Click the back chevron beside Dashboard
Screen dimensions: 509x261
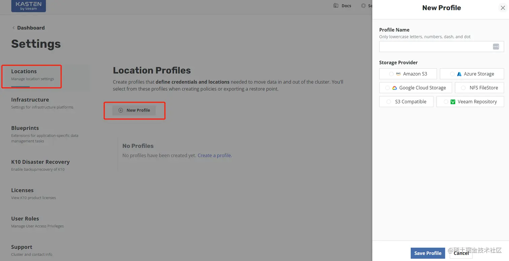[13, 28]
